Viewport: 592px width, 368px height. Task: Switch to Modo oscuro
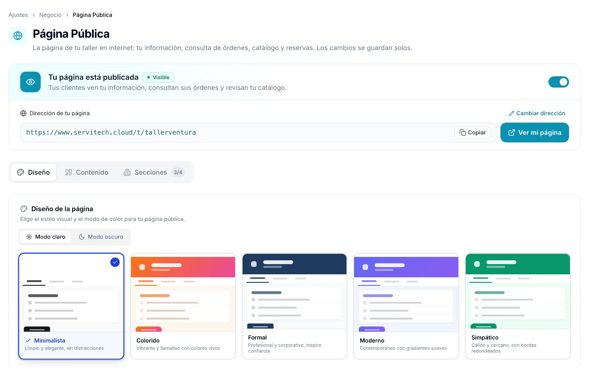pyautogui.click(x=101, y=237)
